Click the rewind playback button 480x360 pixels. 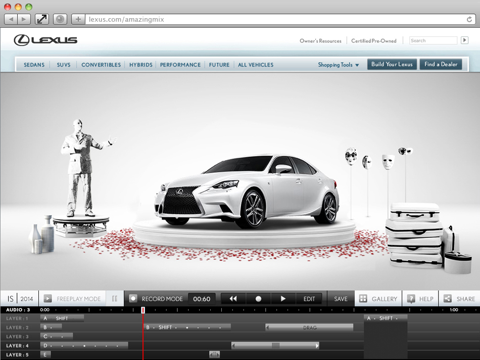click(x=233, y=299)
